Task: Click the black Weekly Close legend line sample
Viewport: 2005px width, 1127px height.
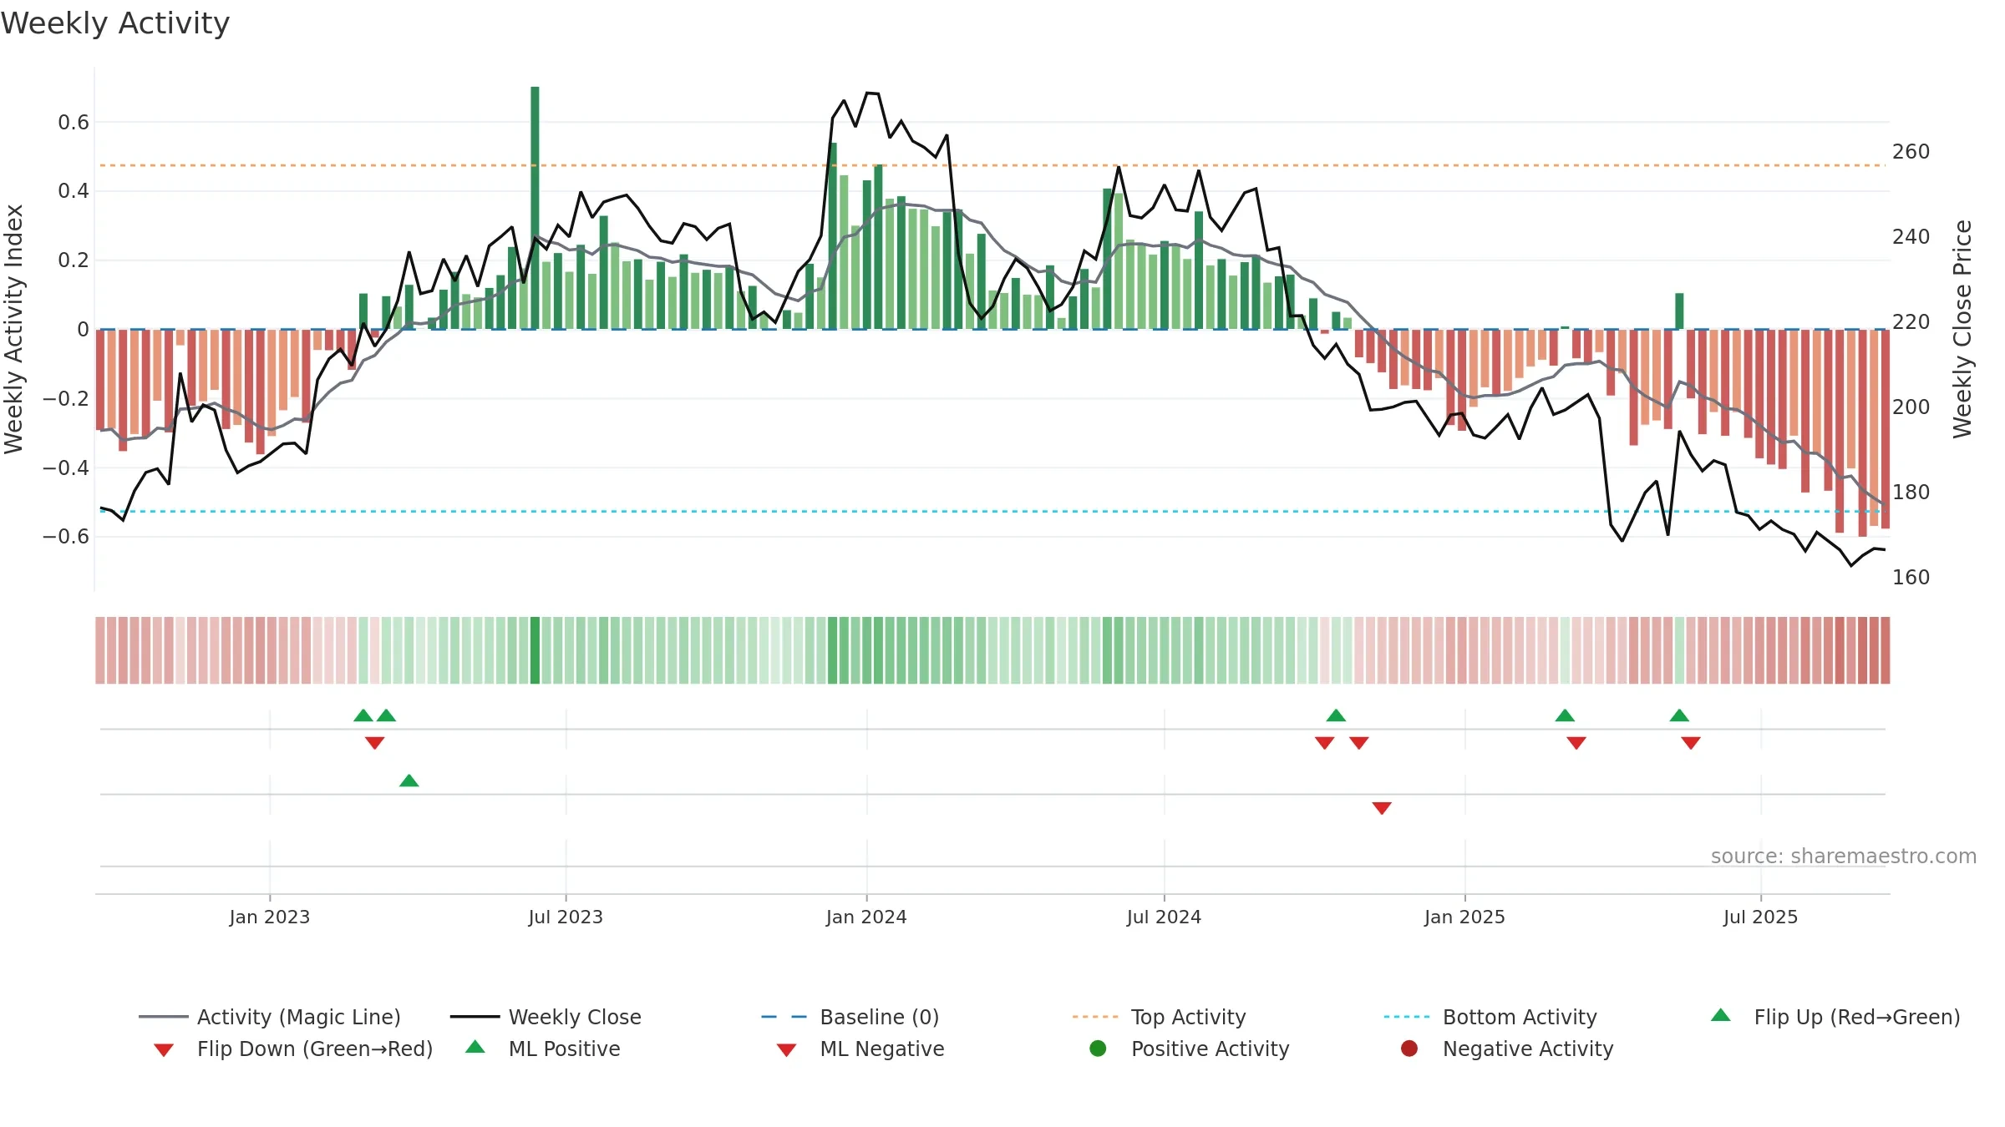Action: coord(475,1017)
